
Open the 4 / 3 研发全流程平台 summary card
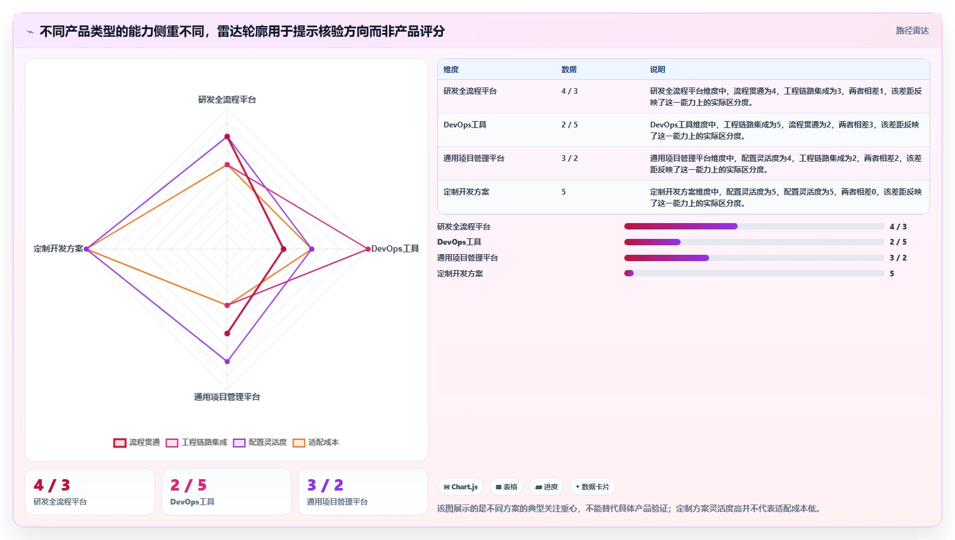point(90,492)
